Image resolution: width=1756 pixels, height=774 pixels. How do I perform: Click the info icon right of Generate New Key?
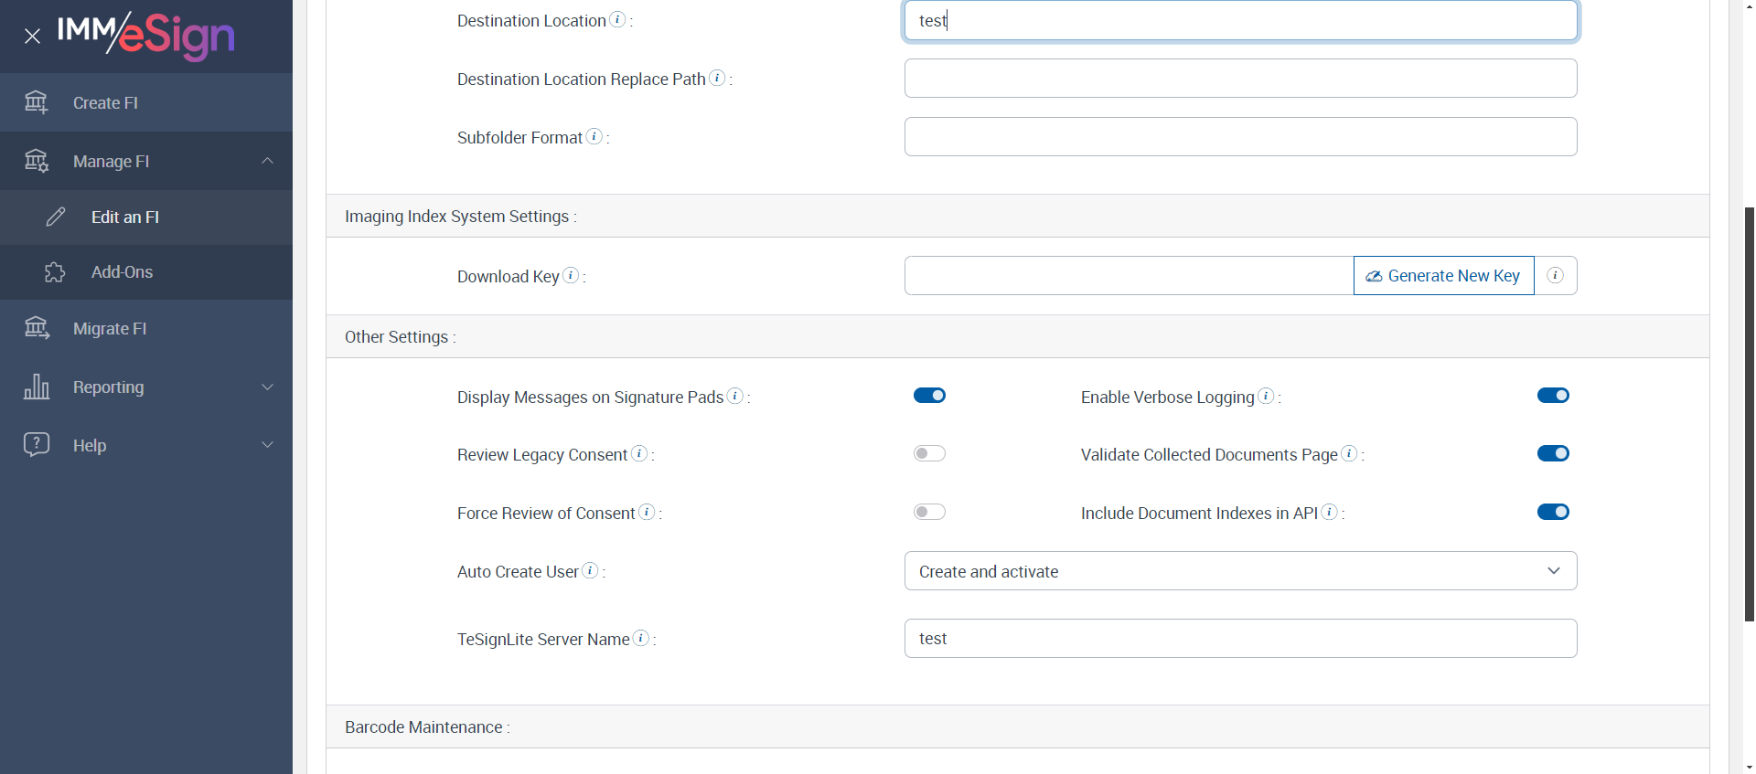point(1555,275)
